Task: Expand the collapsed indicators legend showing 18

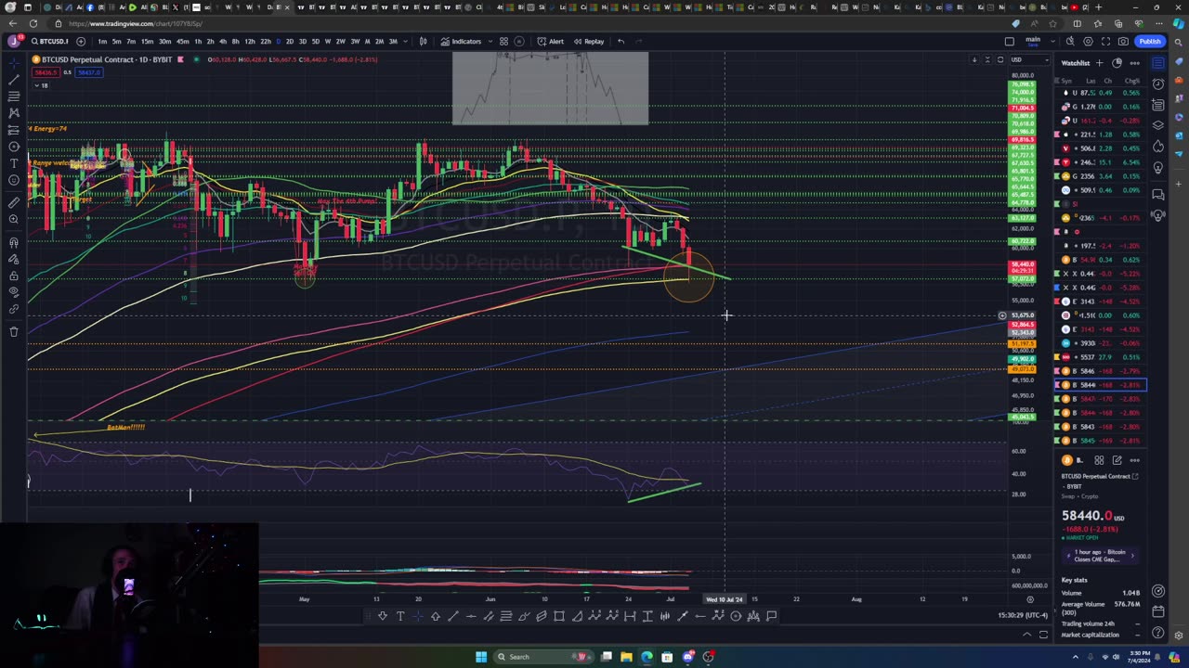Action: click(x=40, y=85)
